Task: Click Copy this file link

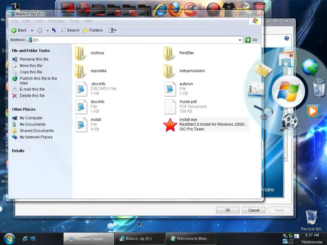Action: 31,72
